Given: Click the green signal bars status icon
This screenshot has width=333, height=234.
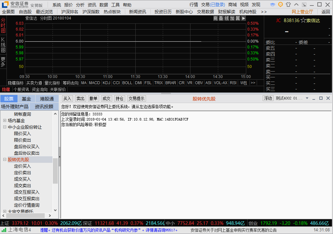Looking at the screenshot, I should 4,229.
